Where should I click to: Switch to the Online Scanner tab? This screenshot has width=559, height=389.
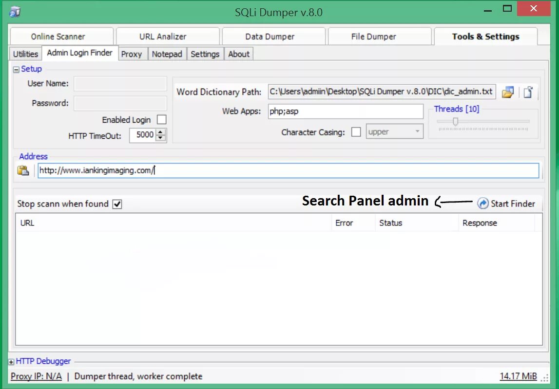click(62, 37)
